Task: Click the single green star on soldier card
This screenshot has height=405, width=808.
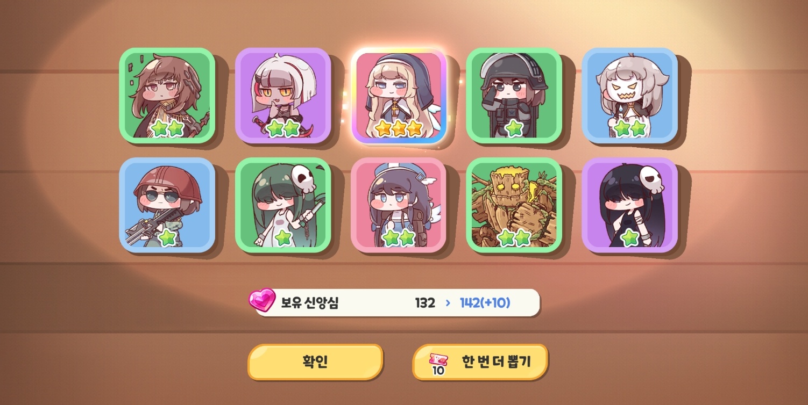Action: point(514,128)
